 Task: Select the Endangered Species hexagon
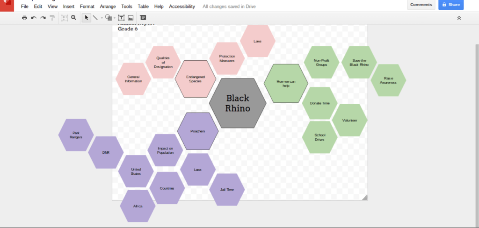point(196,79)
